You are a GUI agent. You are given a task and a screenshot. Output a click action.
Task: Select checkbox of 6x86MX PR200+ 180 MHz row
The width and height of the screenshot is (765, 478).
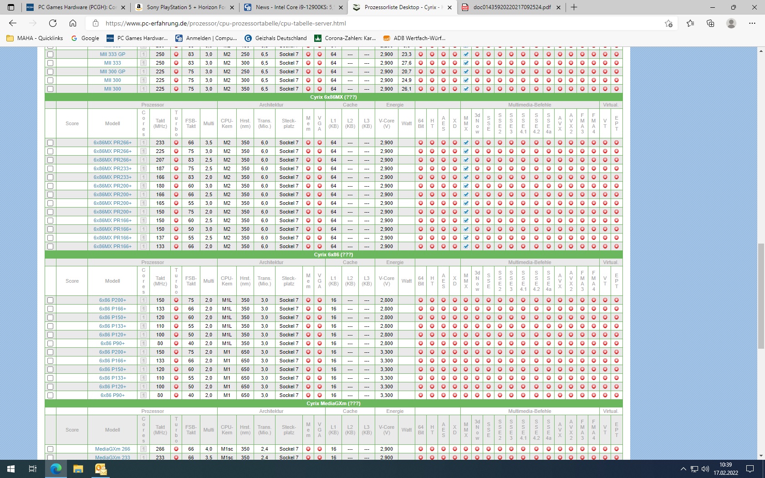tap(50, 186)
